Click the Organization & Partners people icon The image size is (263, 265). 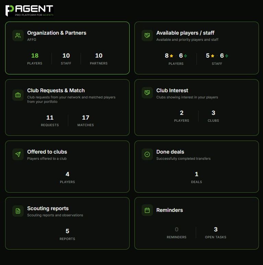(x=18, y=36)
